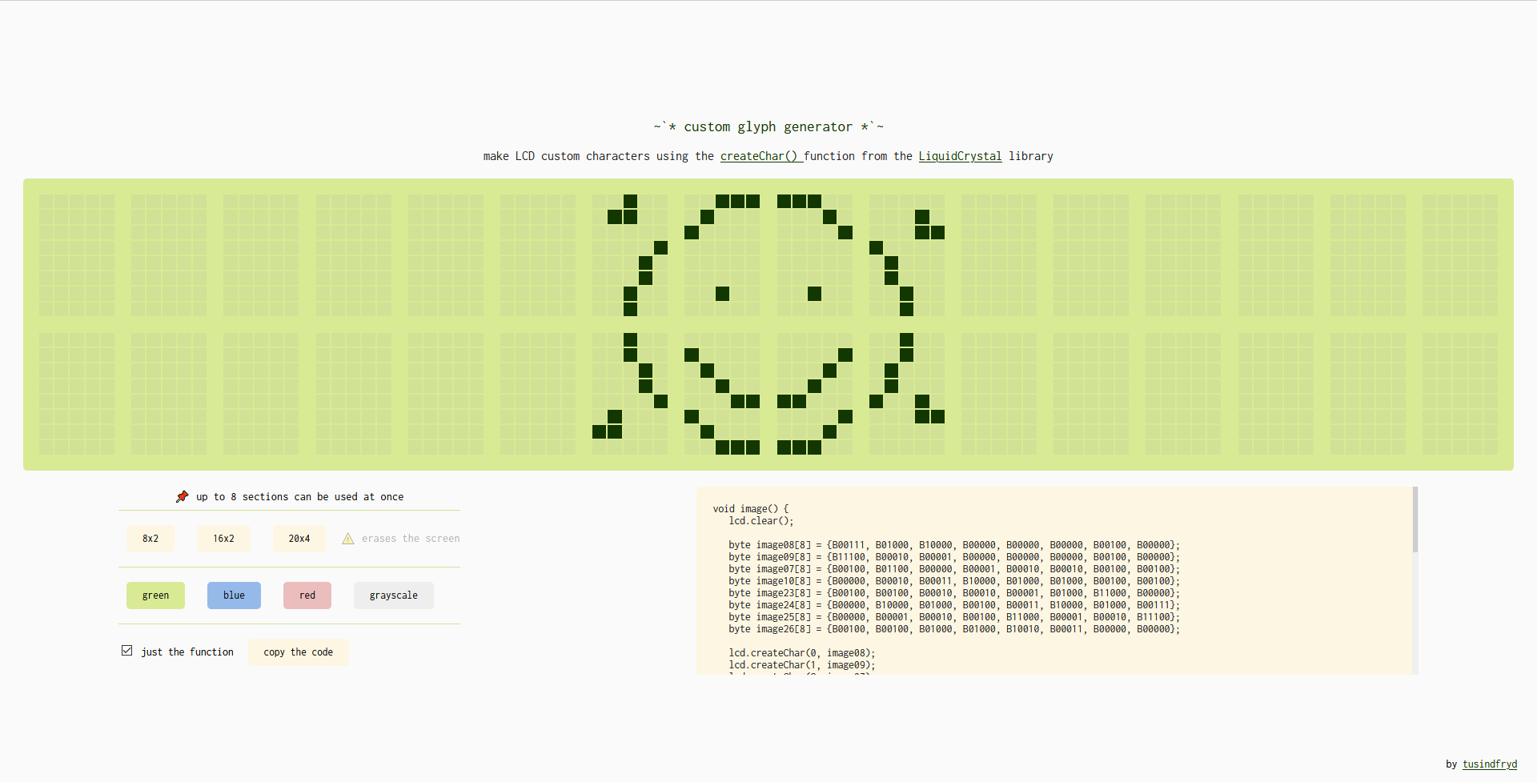Uncheck the just the function checkbox
This screenshot has width=1537, height=782.
[x=127, y=651]
